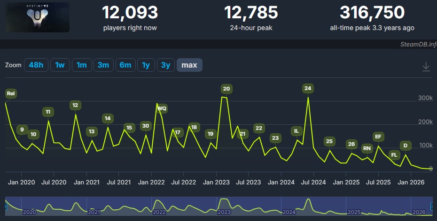This screenshot has height=221, width=437.
Task: Click the D marker near Jan 2026
Action: point(406,145)
